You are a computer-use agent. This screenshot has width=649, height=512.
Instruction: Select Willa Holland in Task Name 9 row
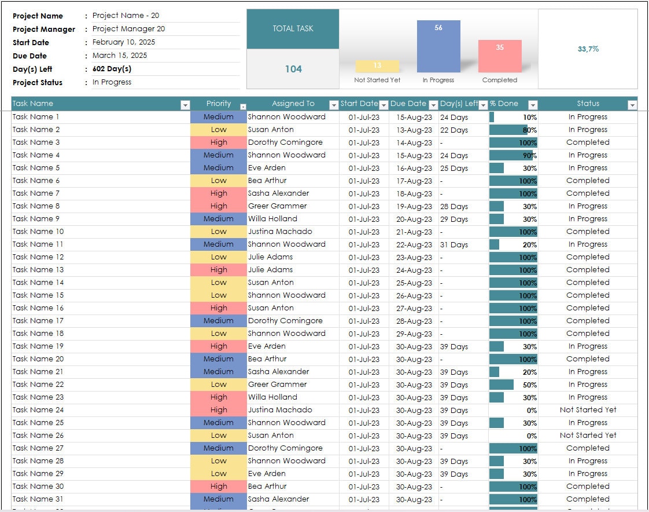click(293, 219)
